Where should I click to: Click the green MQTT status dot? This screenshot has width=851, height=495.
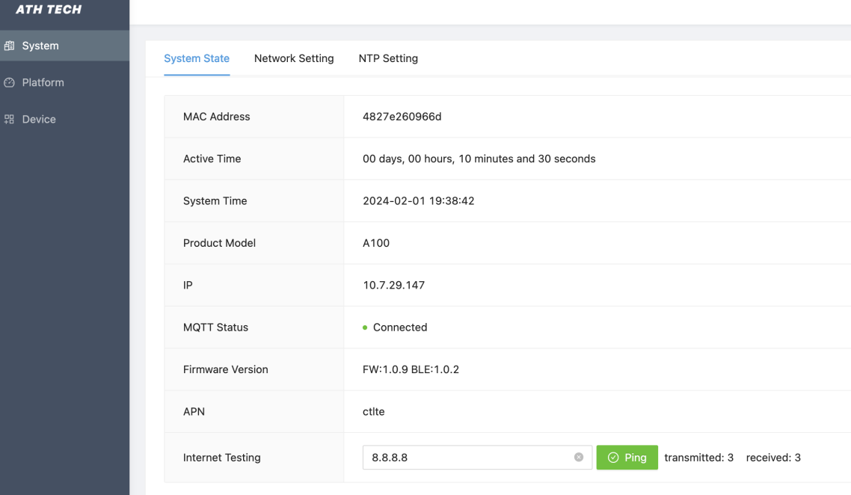(x=365, y=328)
